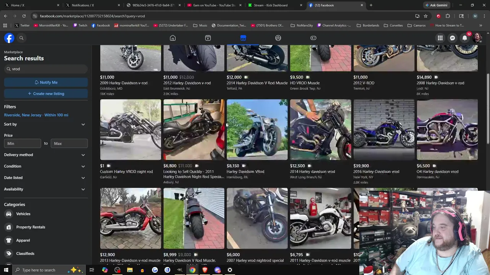Go back using the browser back arrow
The image size is (490, 275).
click(x=5, y=16)
